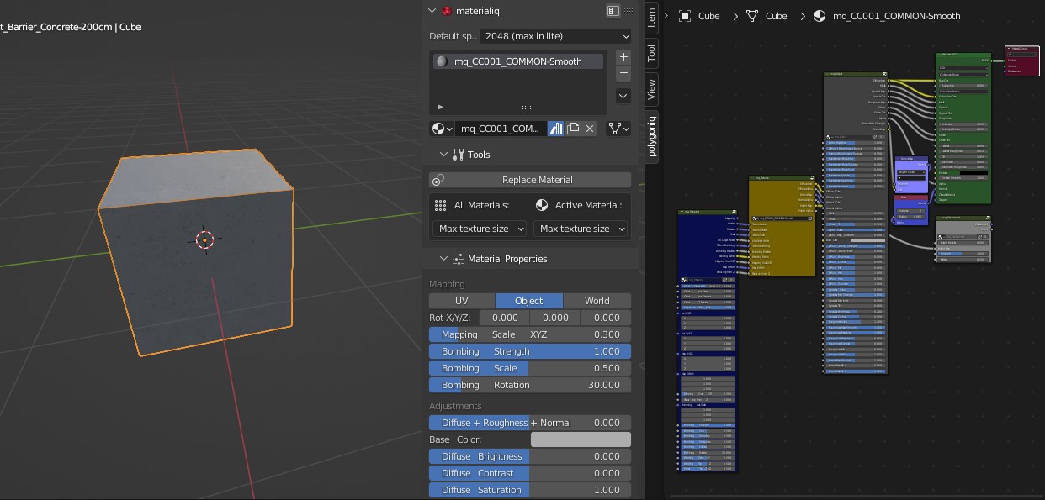Click the Active Material sphere icon
The height and width of the screenshot is (500, 1045).
pyautogui.click(x=542, y=205)
